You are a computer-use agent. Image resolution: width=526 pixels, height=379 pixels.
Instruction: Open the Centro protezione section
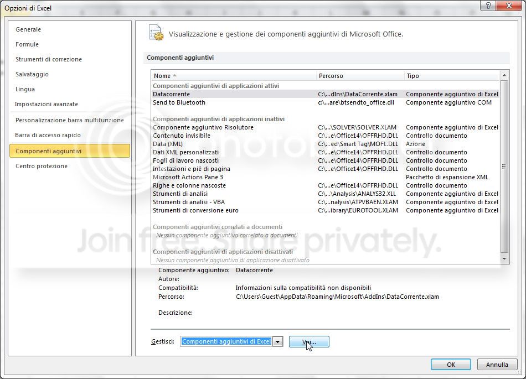pos(42,165)
